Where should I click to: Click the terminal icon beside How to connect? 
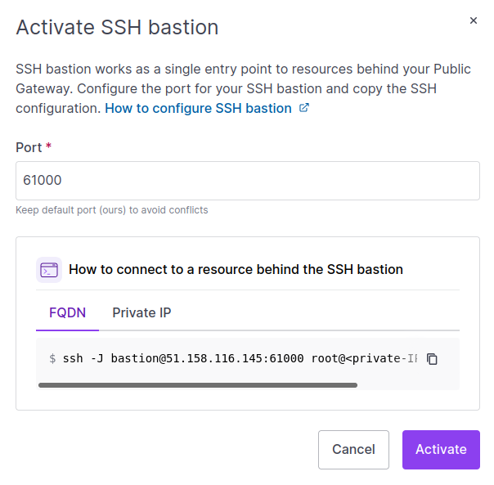pos(49,269)
